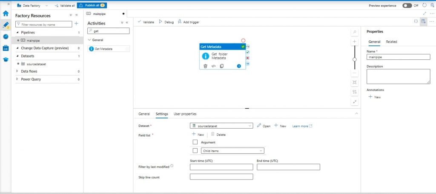Click the canvas zoom slider handle
This screenshot has width=436, height=194.
pyautogui.click(x=355, y=59)
